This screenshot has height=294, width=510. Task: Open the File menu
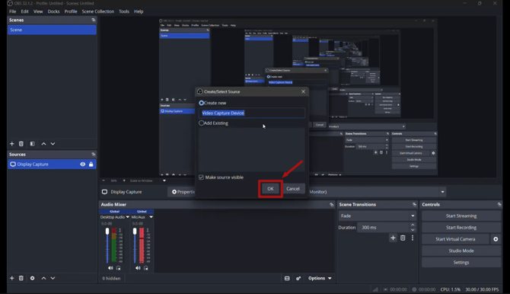(x=13, y=11)
